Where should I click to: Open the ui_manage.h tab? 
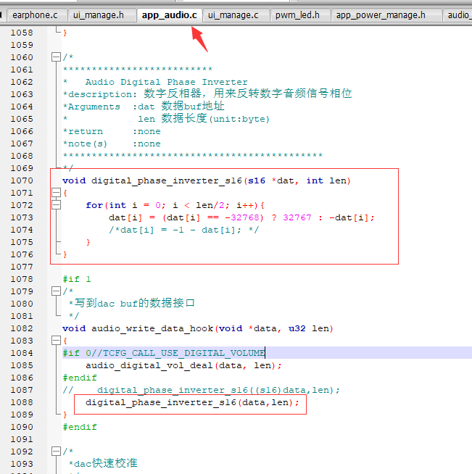pyautogui.click(x=99, y=15)
